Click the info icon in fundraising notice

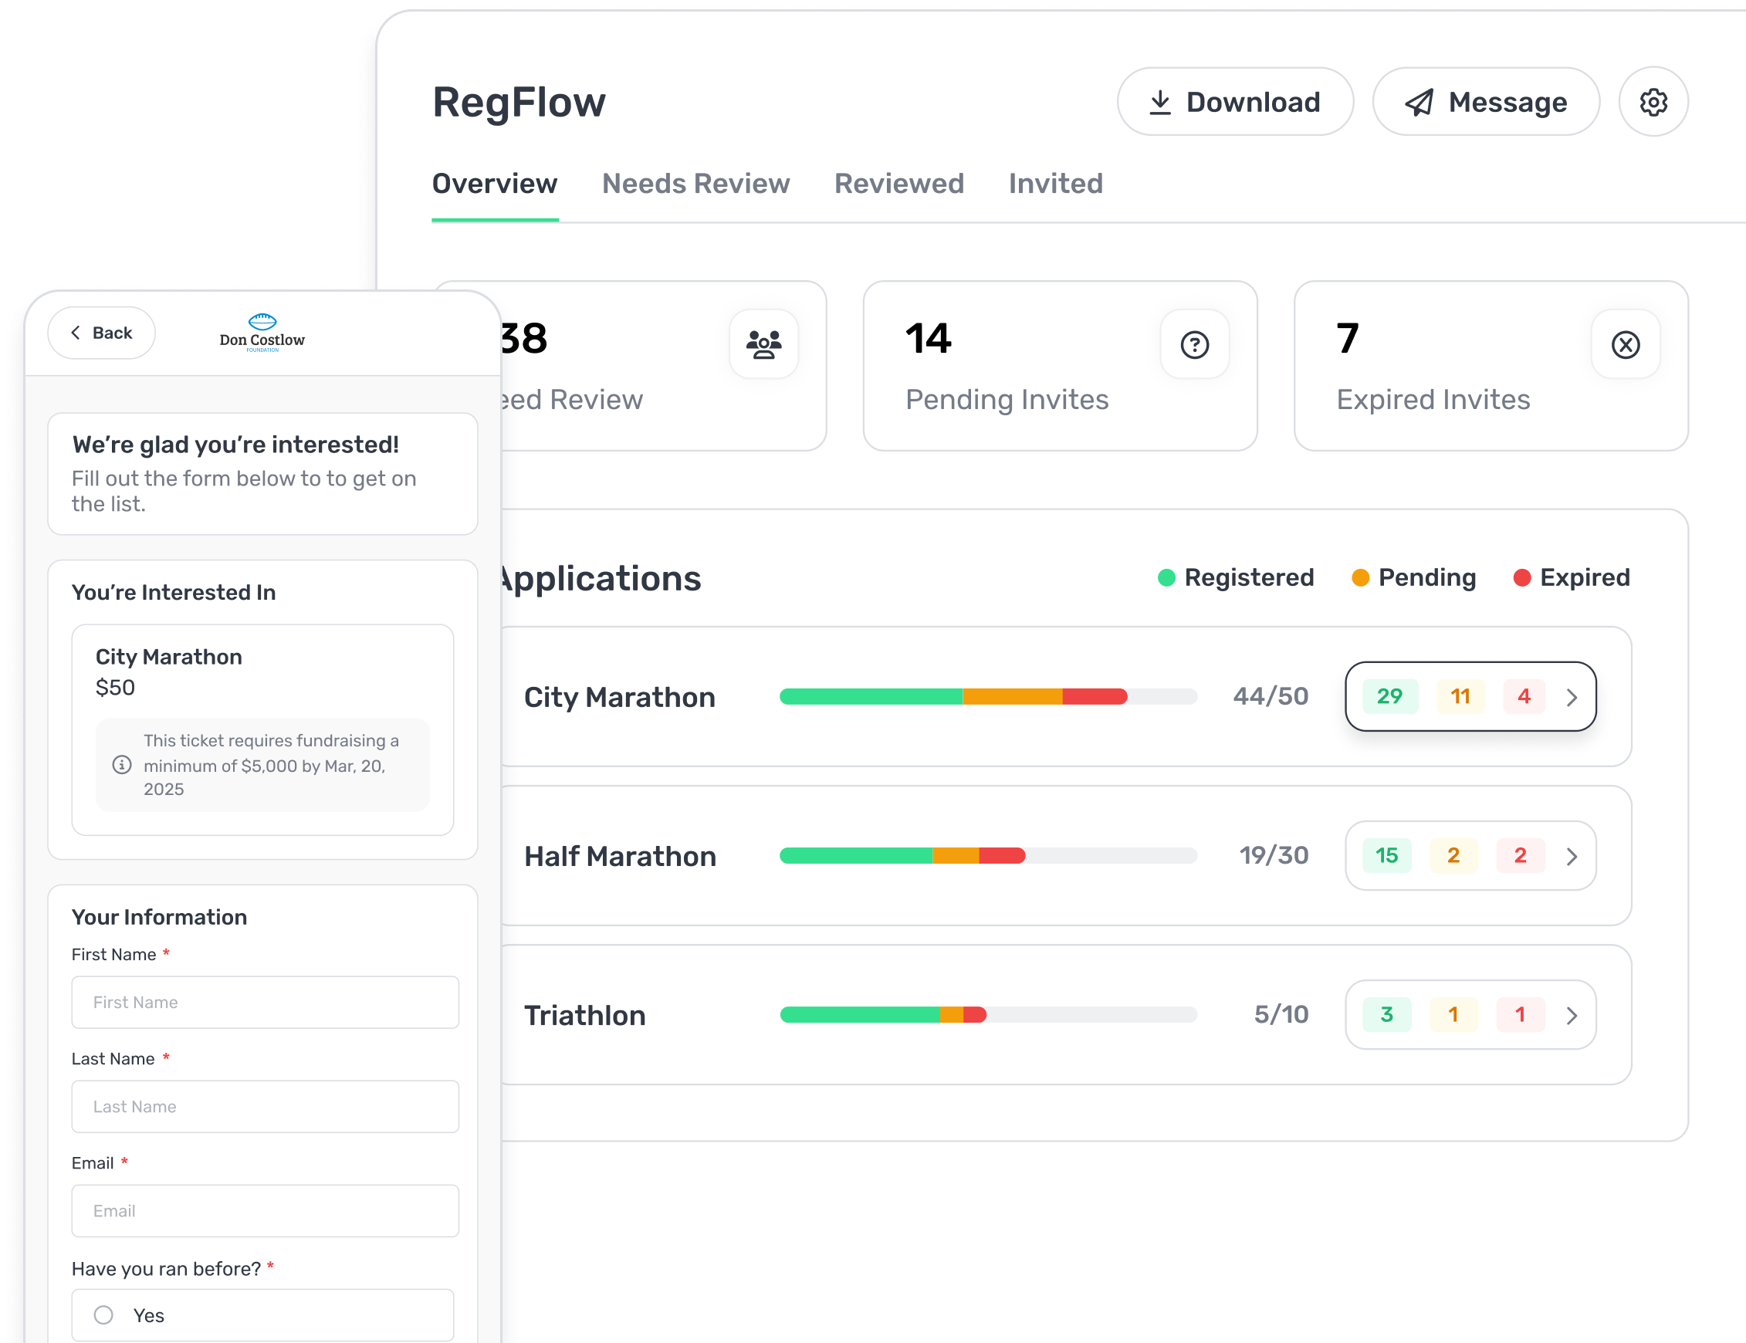click(x=121, y=765)
